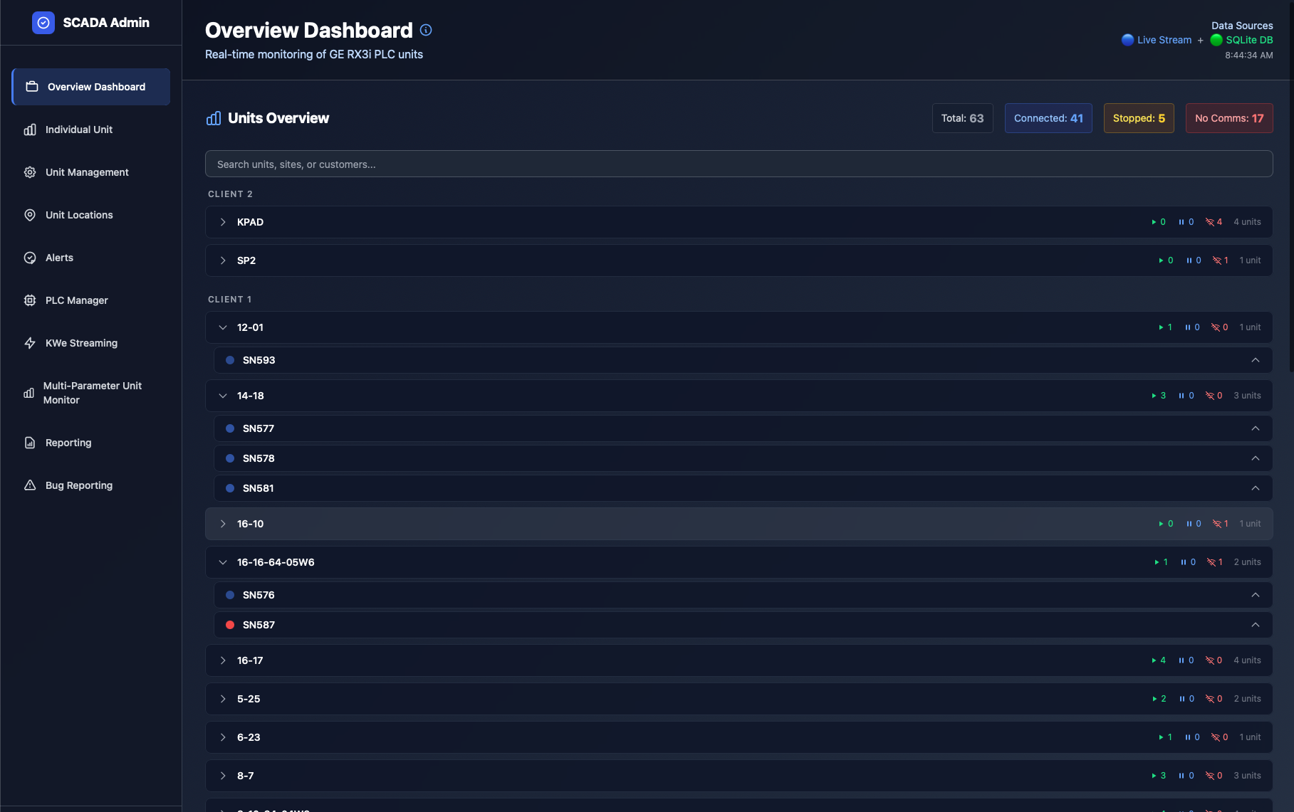Toggle the SN581 row chevron
Screen dimensions: 1294x812
(1256, 488)
